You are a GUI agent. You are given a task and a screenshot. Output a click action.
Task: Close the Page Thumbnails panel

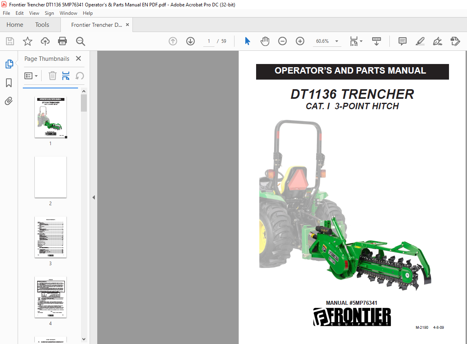[x=78, y=58]
